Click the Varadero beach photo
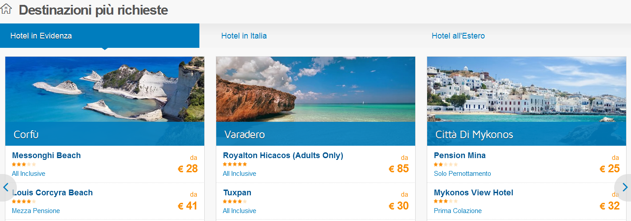This screenshot has height=221, width=631. (315, 89)
